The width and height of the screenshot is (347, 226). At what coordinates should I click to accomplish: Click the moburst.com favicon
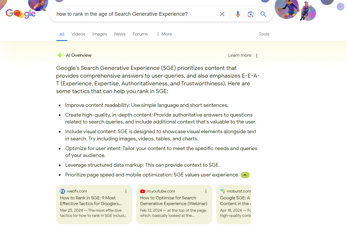point(223,191)
